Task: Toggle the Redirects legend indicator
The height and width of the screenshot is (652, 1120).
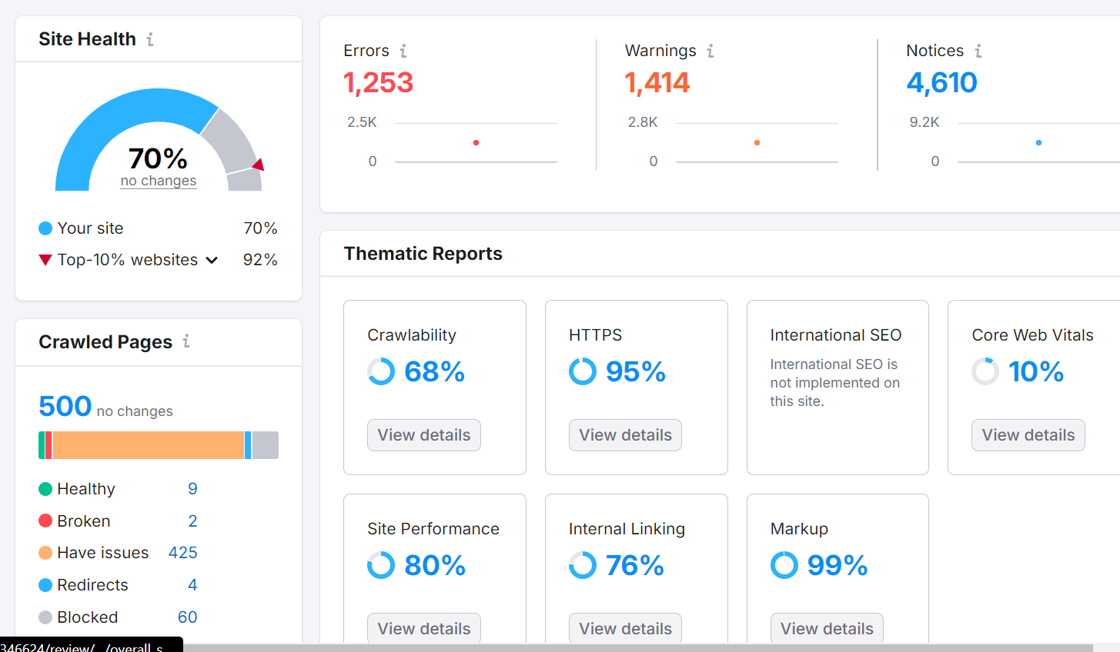Action: (x=45, y=584)
